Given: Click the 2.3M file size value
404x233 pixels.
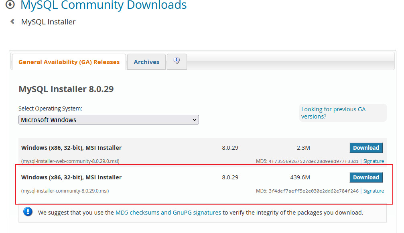Looking at the screenshot, I should click(303, 148).
